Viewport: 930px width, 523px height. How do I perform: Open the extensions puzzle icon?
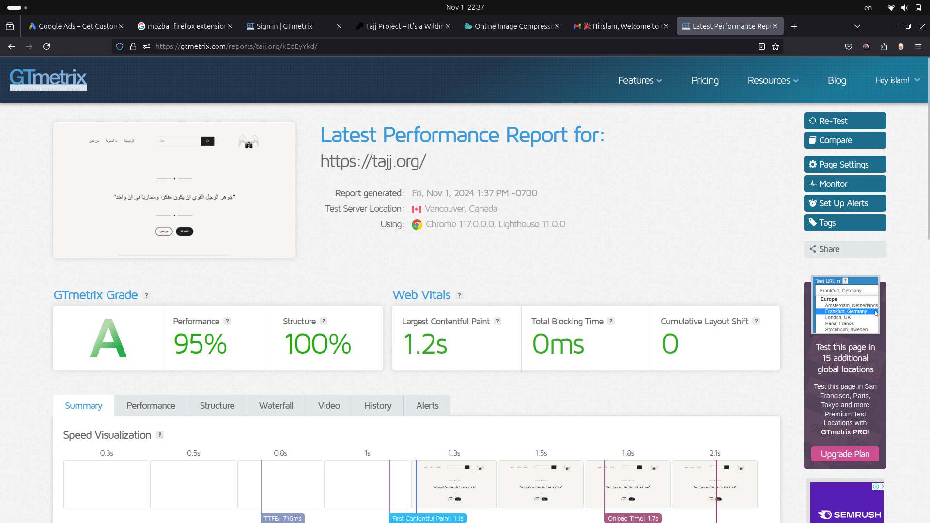(883, 46)
